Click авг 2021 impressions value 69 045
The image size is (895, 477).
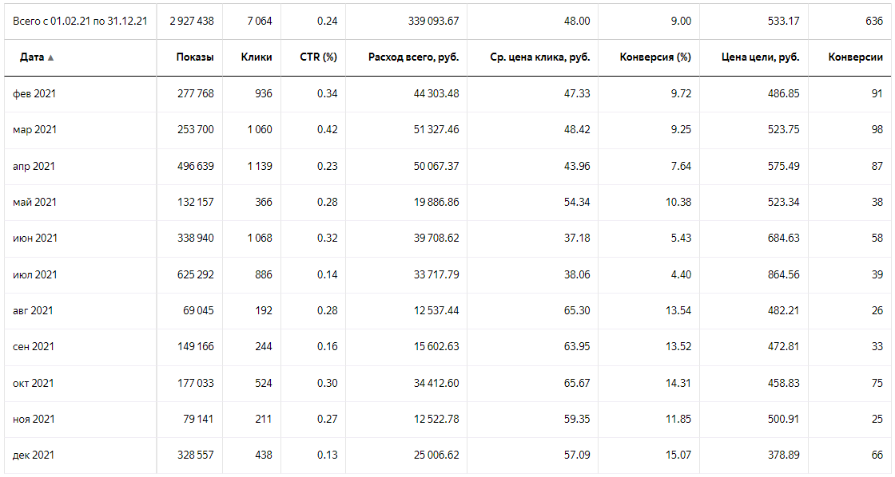click(196, 310)
